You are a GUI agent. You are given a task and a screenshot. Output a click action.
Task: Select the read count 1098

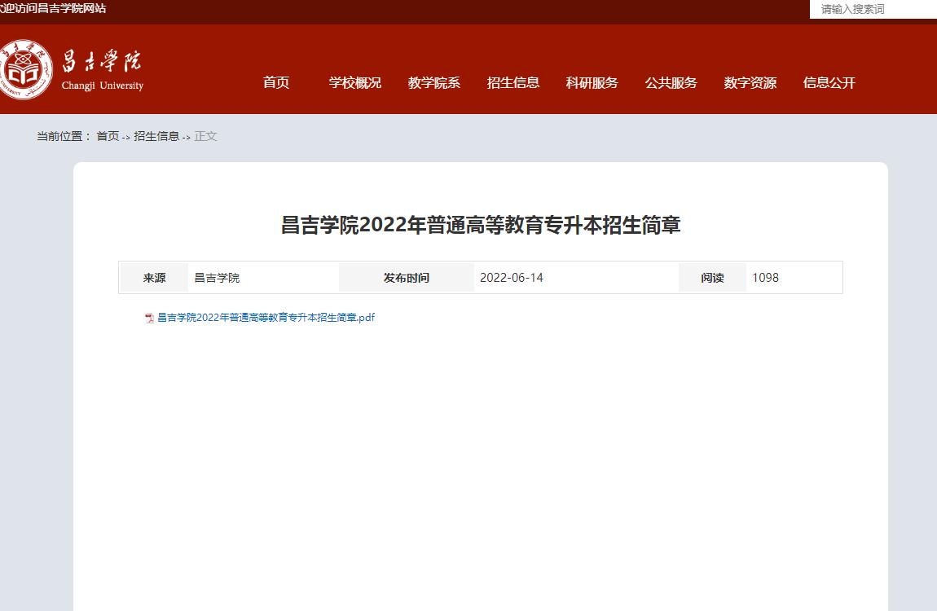[766, 278]
